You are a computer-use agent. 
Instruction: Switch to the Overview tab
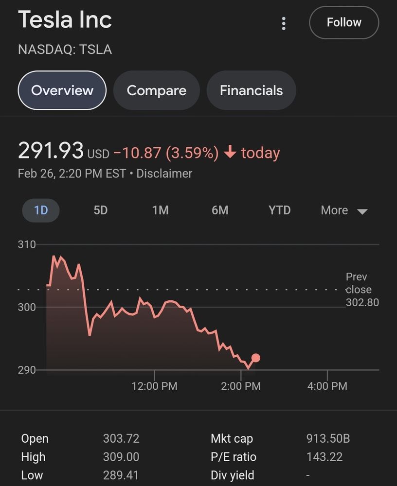[x=62, y=90]
